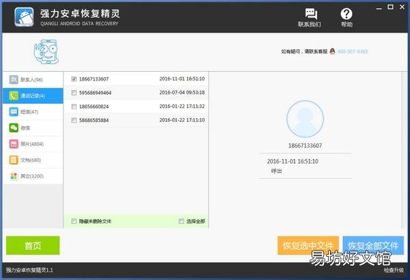This screenshot has height=280, width=410.
Task: Click the QQ penguin customer service icon
Action: (x=332, y=51)
